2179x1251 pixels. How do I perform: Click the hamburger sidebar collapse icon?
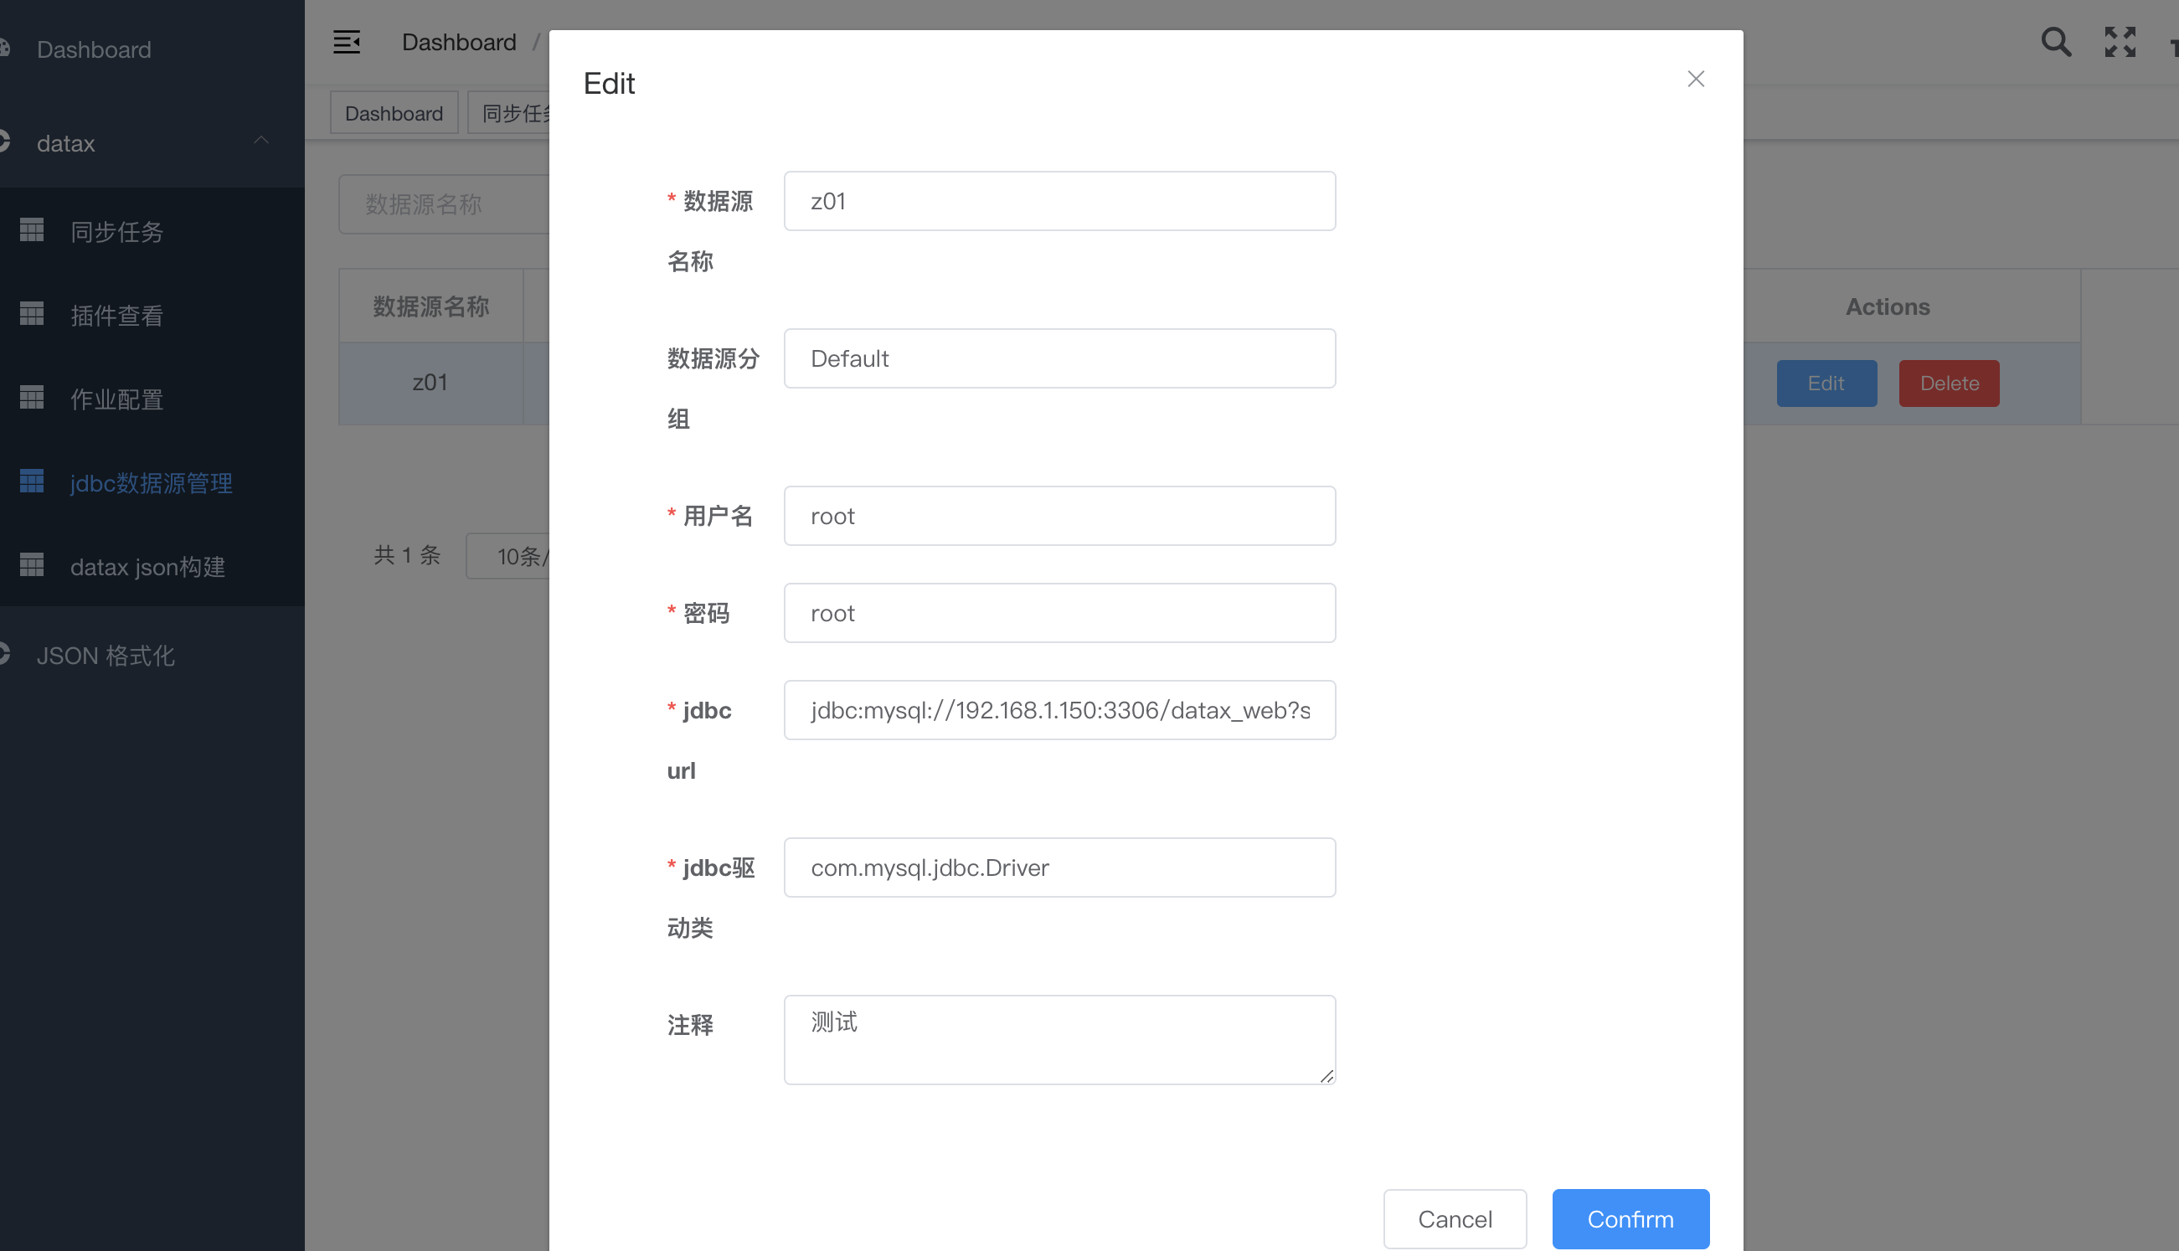(x=346, y=42)
